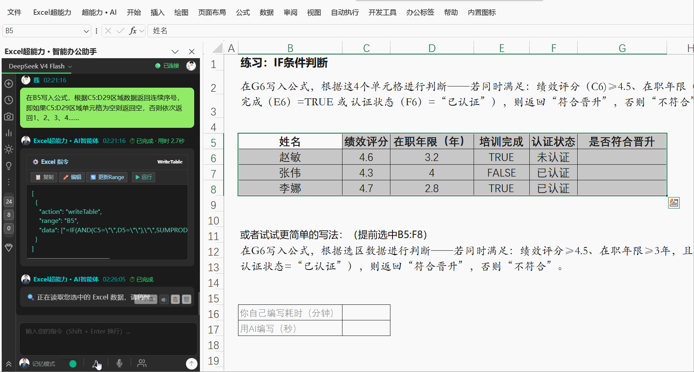The width and height of the screenshot is (694, 372).
Task: Click the sidebar counter badge showing 8
Action: 9,215
